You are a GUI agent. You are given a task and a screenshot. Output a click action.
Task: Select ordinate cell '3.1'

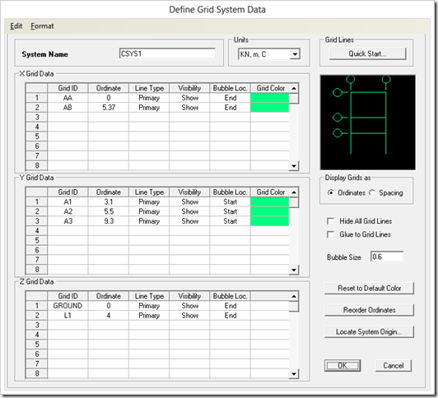(x=109, y=201)
